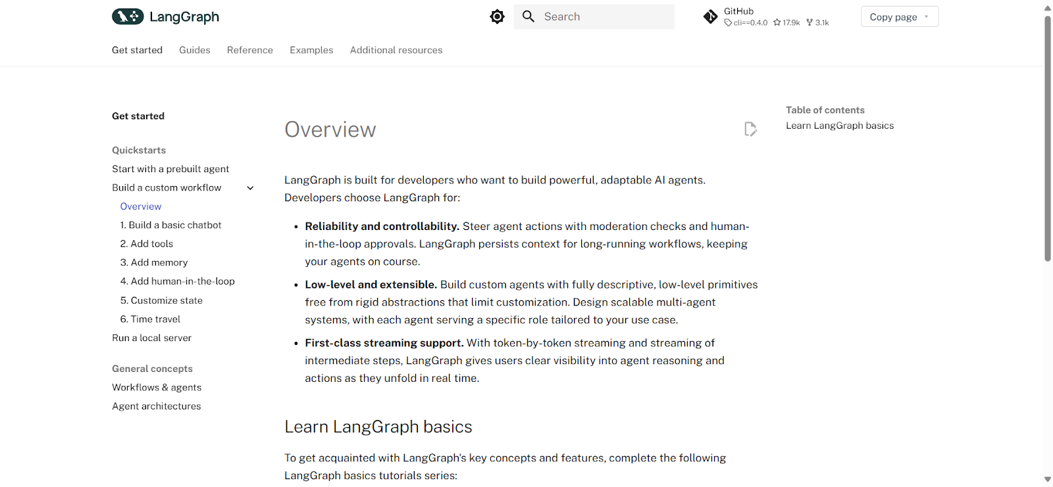The image size is (1053, 487).
Task: Click the GitHub repository icon
Action: click(711, 16)
